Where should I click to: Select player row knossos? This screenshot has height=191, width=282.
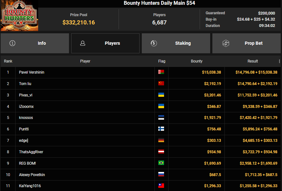(x=26, y=118)
